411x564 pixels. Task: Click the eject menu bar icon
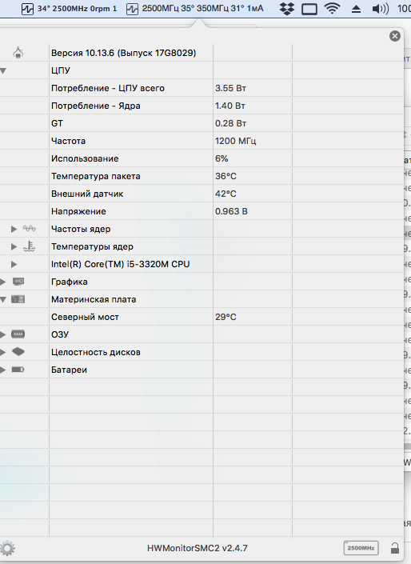click(x=356, y=9)
